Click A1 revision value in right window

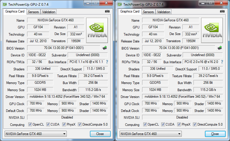pyautogui.click(x=191, y=27)
